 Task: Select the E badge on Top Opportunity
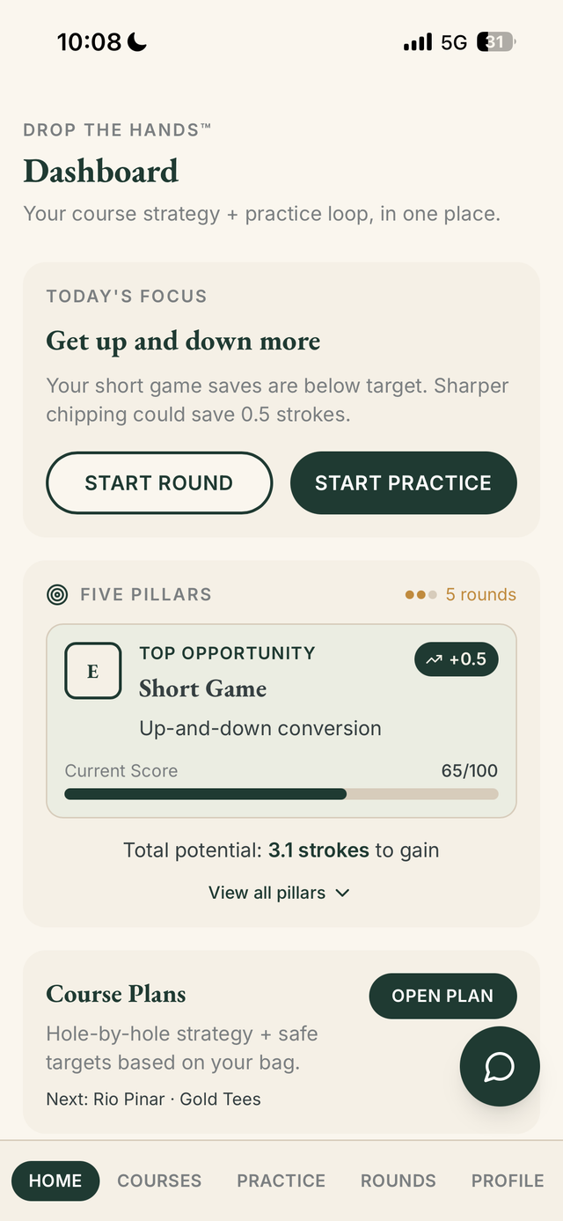click(92, 670)
